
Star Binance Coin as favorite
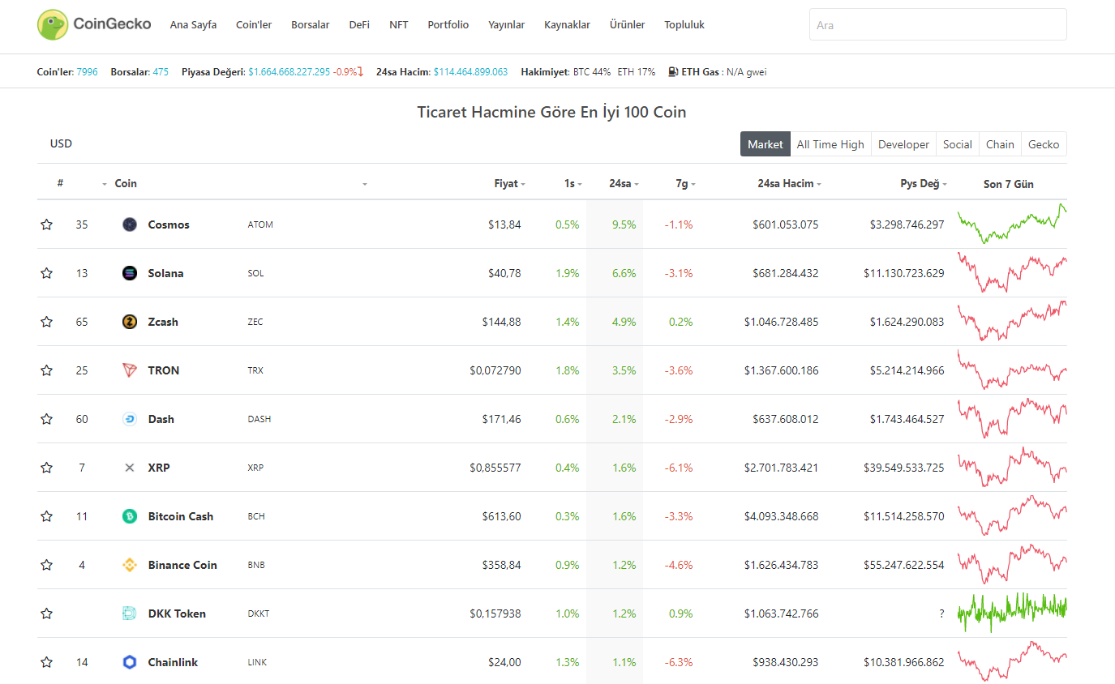pos(46,565)
